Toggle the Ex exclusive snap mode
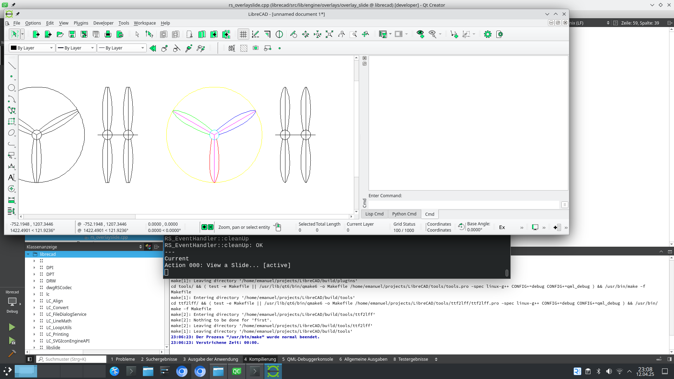The width and height of the screenshot is (674, 379). 502,227
